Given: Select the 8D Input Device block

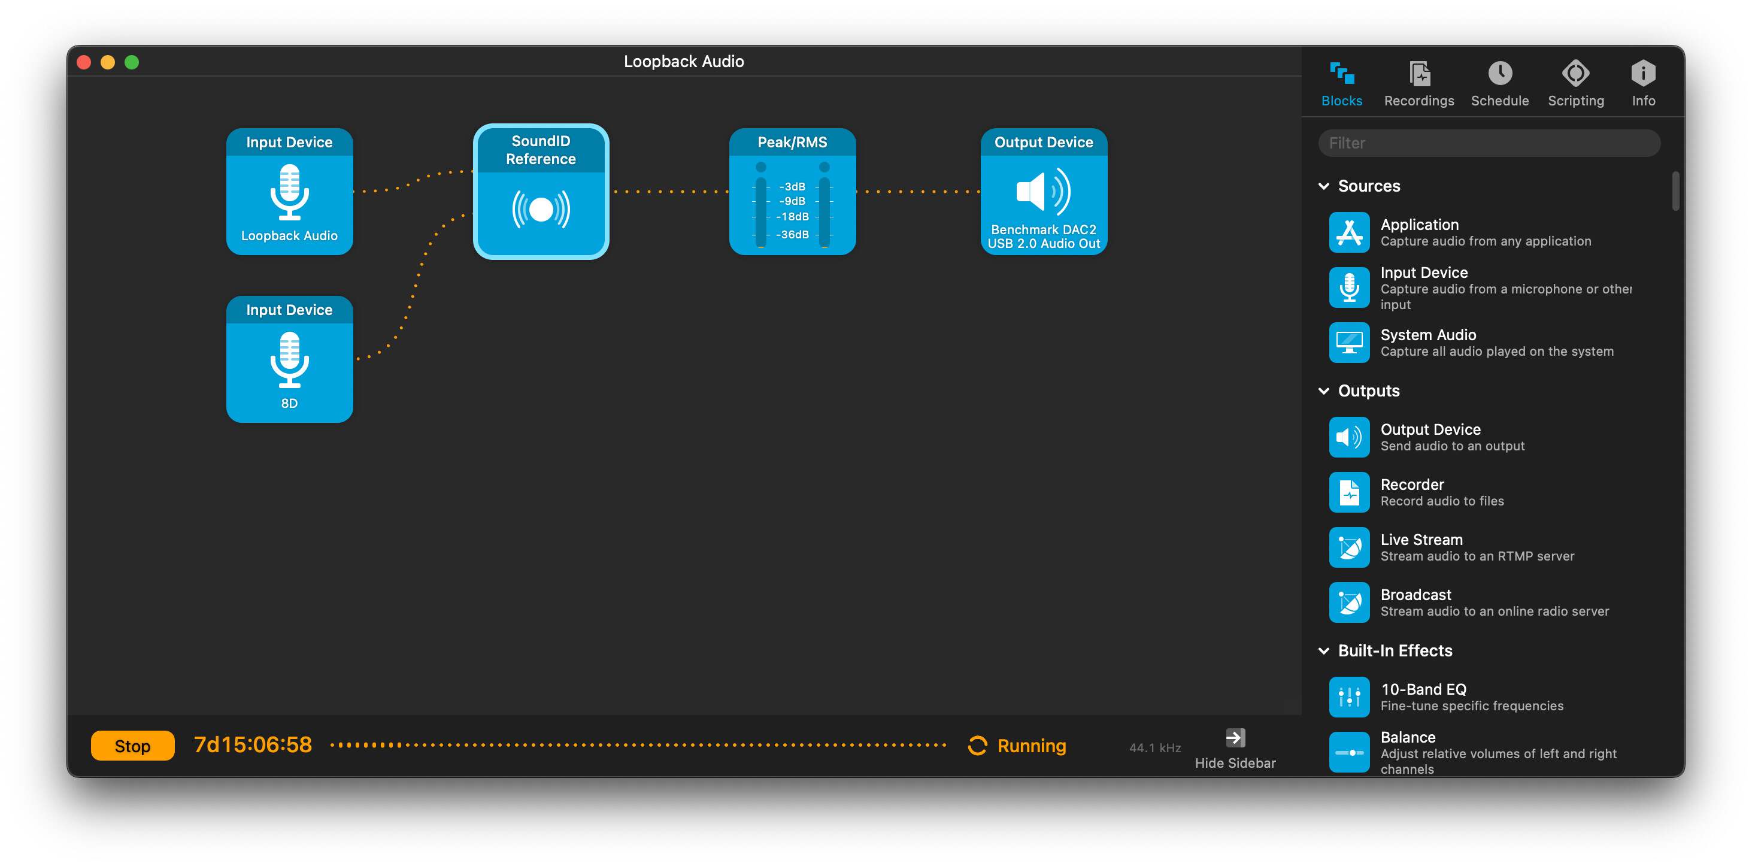Looking at the screenshot, I should pos(289,359).
